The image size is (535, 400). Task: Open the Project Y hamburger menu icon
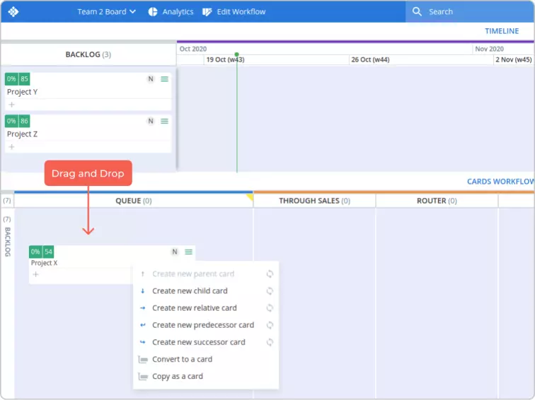(x=165, y=79)
